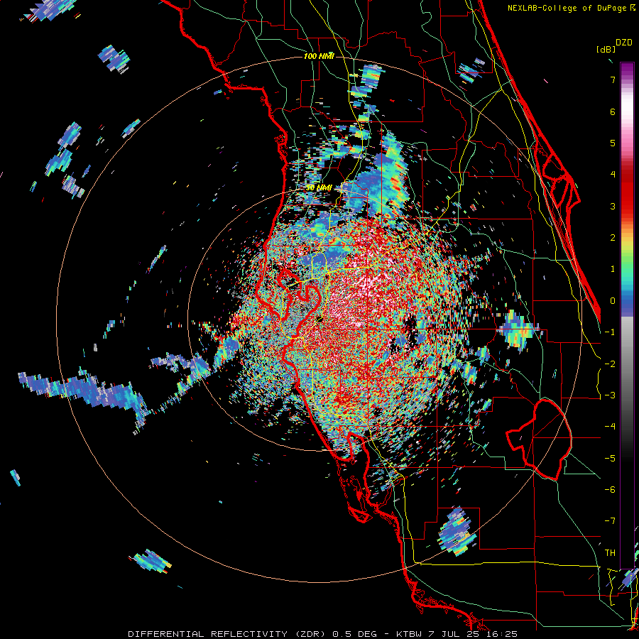Click the 100 NMI range ring label
This screenshot has height=639, width=639.
coord(319,56)
